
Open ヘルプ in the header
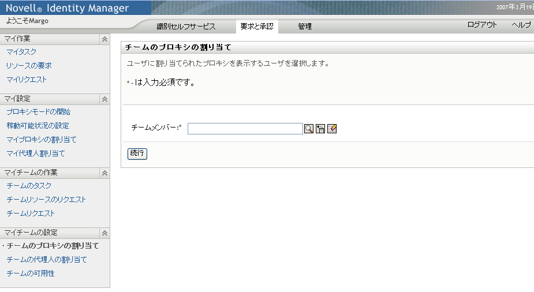[521, 24]
